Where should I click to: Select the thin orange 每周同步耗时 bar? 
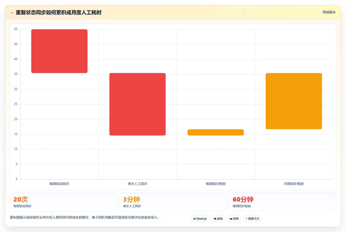coord(216,132)
